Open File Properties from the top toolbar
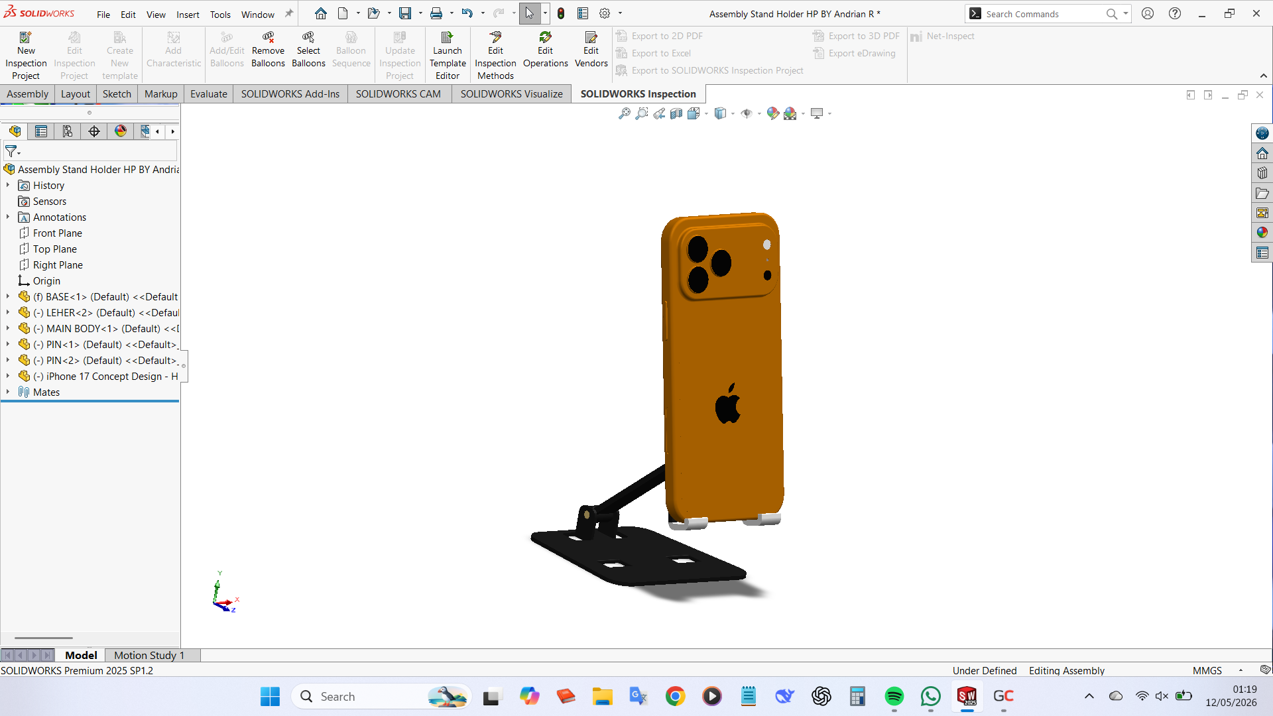The image size is (1273, 716). pyautogui.click(x=583, y=13)
